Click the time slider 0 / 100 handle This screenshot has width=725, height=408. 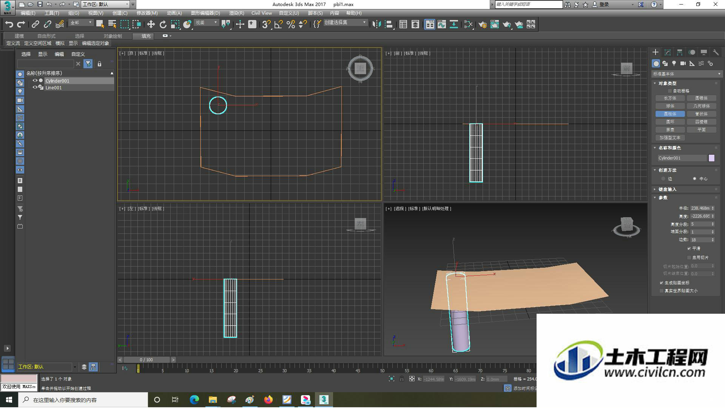[x=147, y=360]
